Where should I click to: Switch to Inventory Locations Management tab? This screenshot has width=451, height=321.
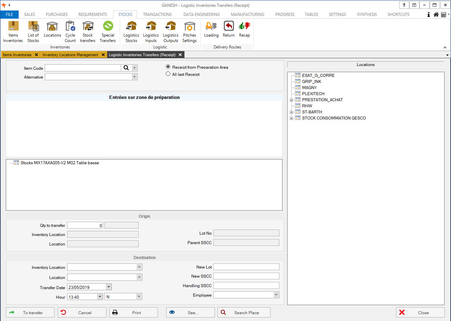[70, 55]
